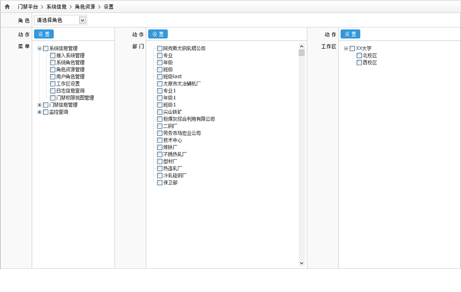This screenshot has width=461, height=292.
Task: Select the 阿克斯太钢轧辊公司 department checkbox
Action: (160, 48)
